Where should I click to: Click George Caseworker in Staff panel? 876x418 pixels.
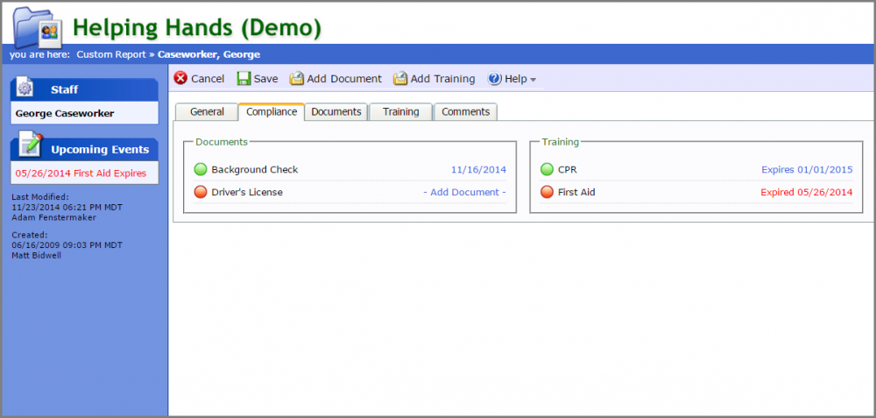[x=65, y=113]
